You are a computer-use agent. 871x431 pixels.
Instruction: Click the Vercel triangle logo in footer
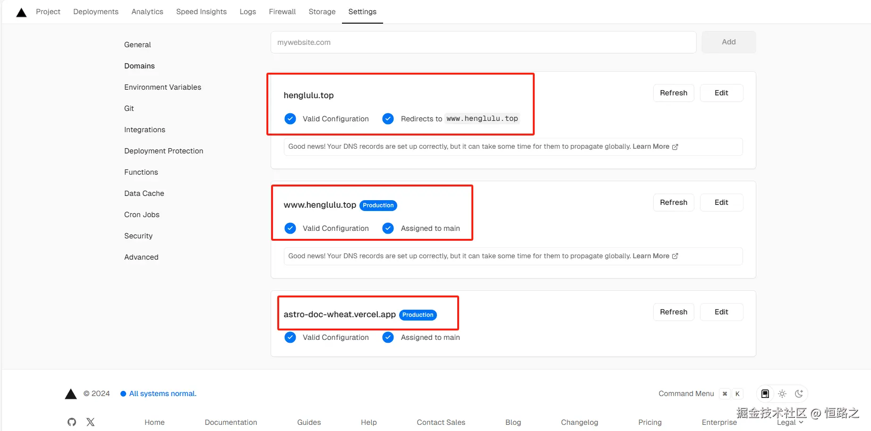[x=71, y=394]
